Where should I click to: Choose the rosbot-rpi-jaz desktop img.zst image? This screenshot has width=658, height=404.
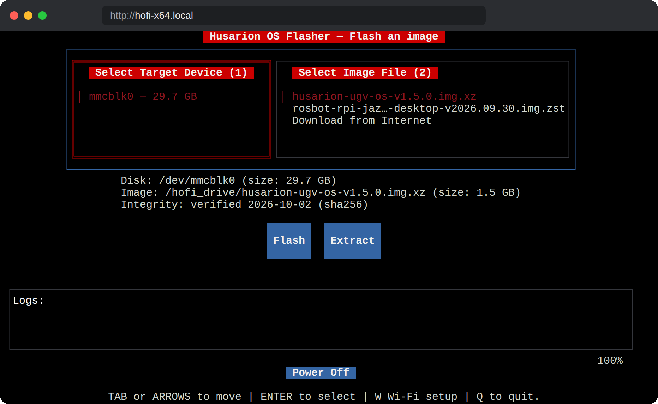(x=429, y=108)
